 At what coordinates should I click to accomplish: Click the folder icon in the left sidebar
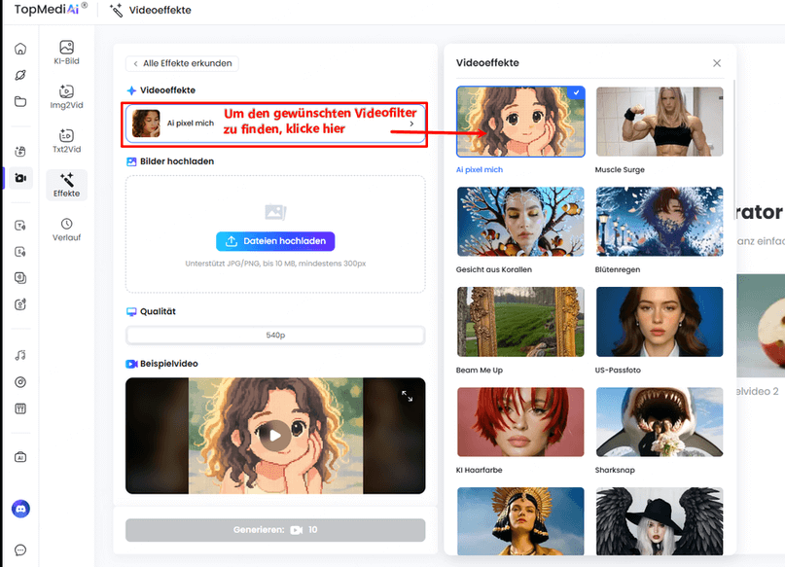[20, 102]
